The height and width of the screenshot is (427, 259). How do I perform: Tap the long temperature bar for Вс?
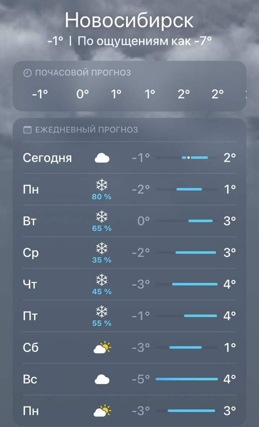click(x=186, y=379)
